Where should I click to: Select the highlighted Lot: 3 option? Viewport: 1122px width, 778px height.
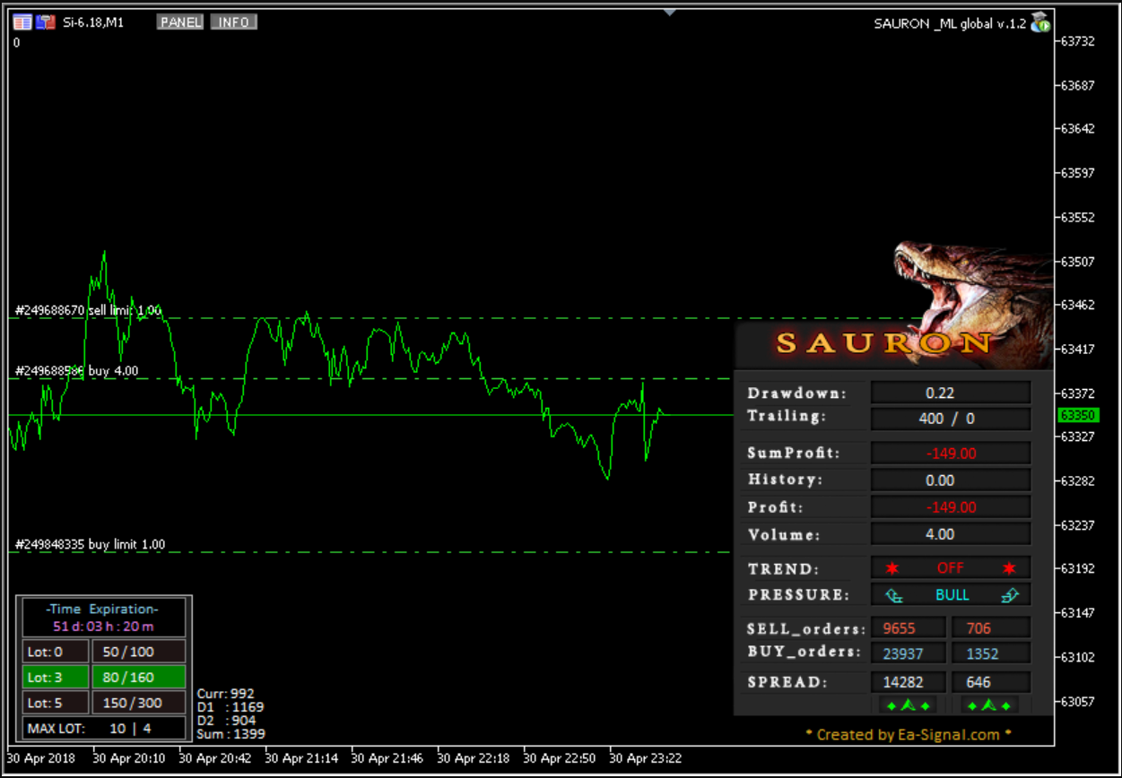(55, 677)
